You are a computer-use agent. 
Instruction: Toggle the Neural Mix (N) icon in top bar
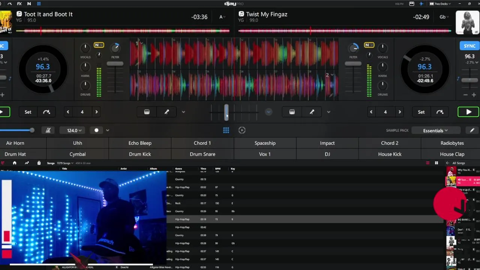click(29, 4)
